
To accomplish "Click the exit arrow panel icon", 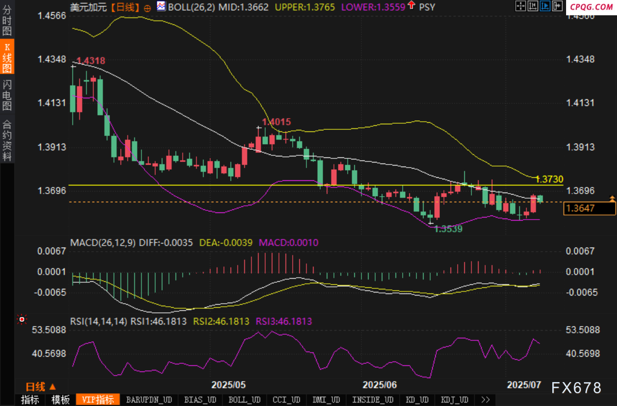I will click(556, 6).
